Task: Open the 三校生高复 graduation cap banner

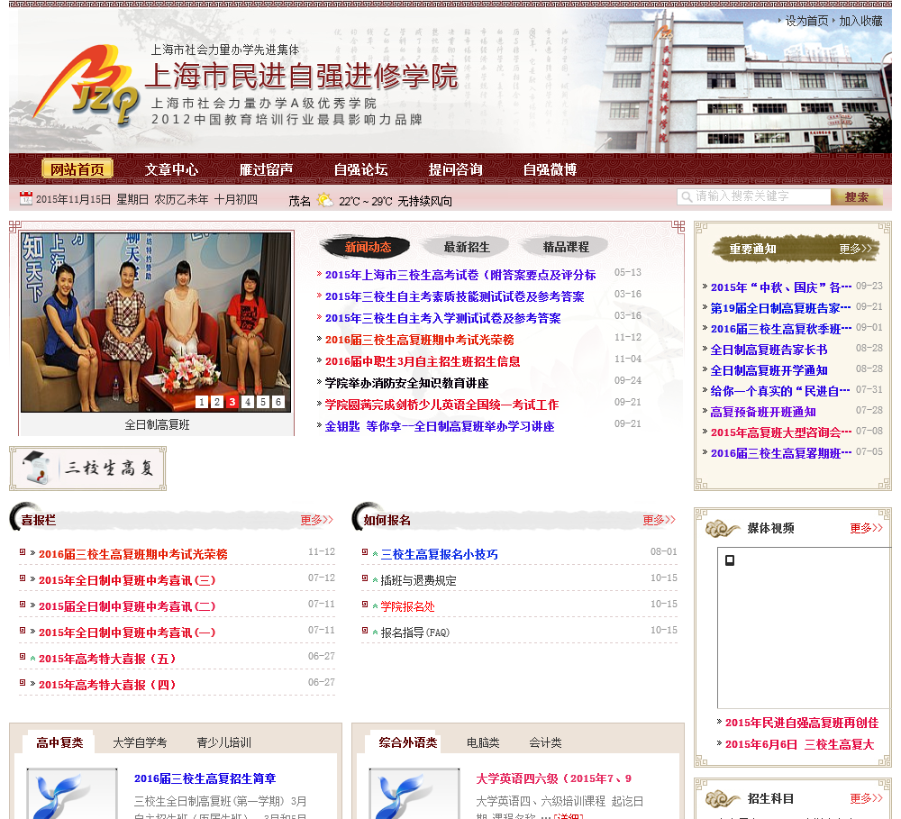Action: tap(88, 469)
